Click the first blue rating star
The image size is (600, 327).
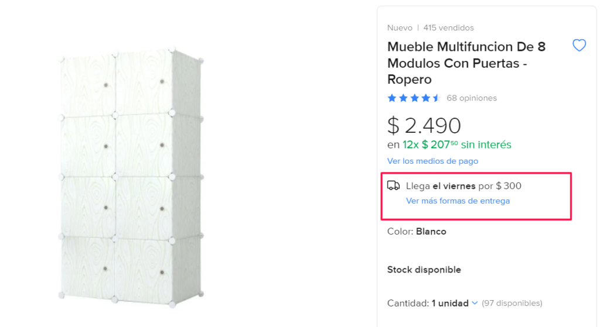(x=392, y=98)
